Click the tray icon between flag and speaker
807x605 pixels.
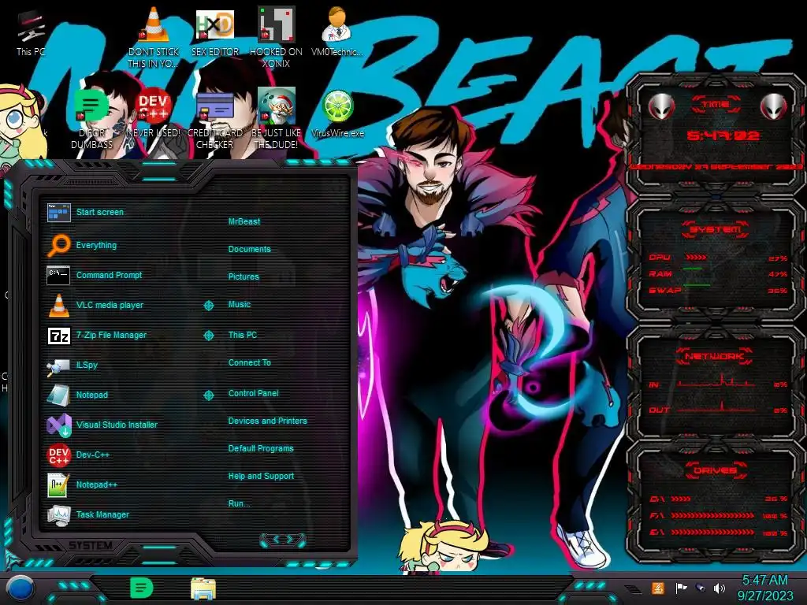coord(701,588)
